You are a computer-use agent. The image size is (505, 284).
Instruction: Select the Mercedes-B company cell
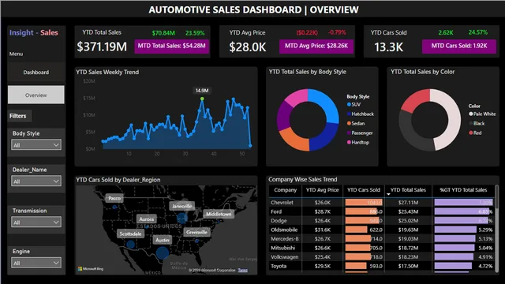click(x=285, y=238)
